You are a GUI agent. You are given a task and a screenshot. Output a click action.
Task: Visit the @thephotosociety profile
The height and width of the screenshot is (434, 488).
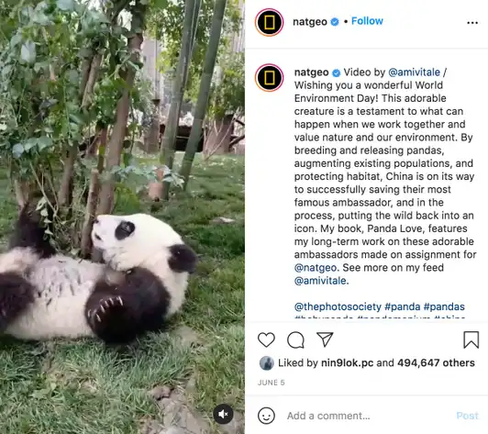tap(338, 306)
